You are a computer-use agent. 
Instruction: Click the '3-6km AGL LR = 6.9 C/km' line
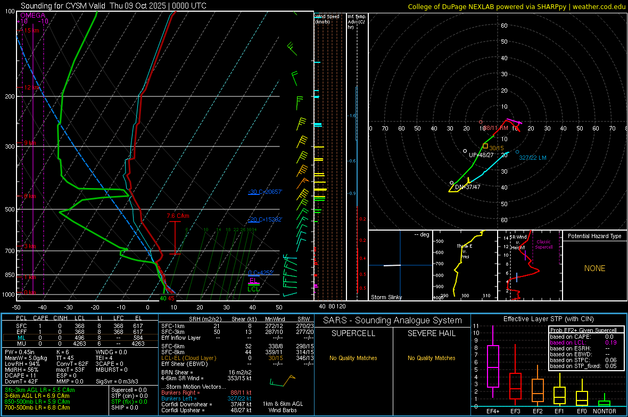tap(37, 396)
